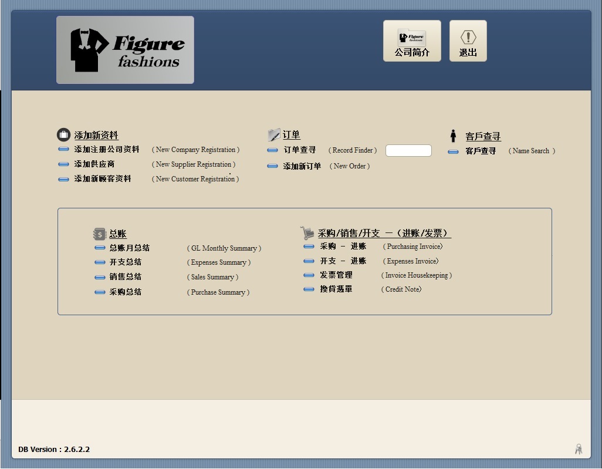Click the blue bullet for Expenses Summary
The image size is (602, 469).
click(x=100, y=262)
